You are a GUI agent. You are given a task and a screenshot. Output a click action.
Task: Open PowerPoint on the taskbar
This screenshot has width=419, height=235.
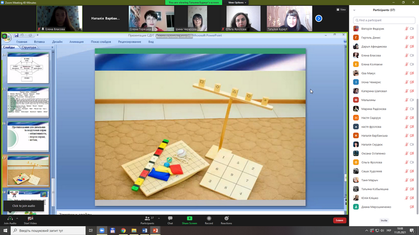[155, 230]
